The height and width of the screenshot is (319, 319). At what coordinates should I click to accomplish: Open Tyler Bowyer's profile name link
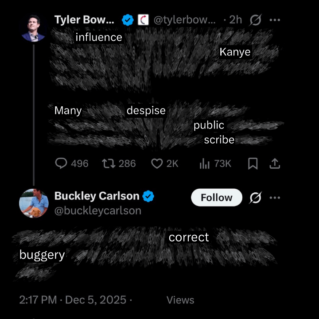(x=84, y=20)
